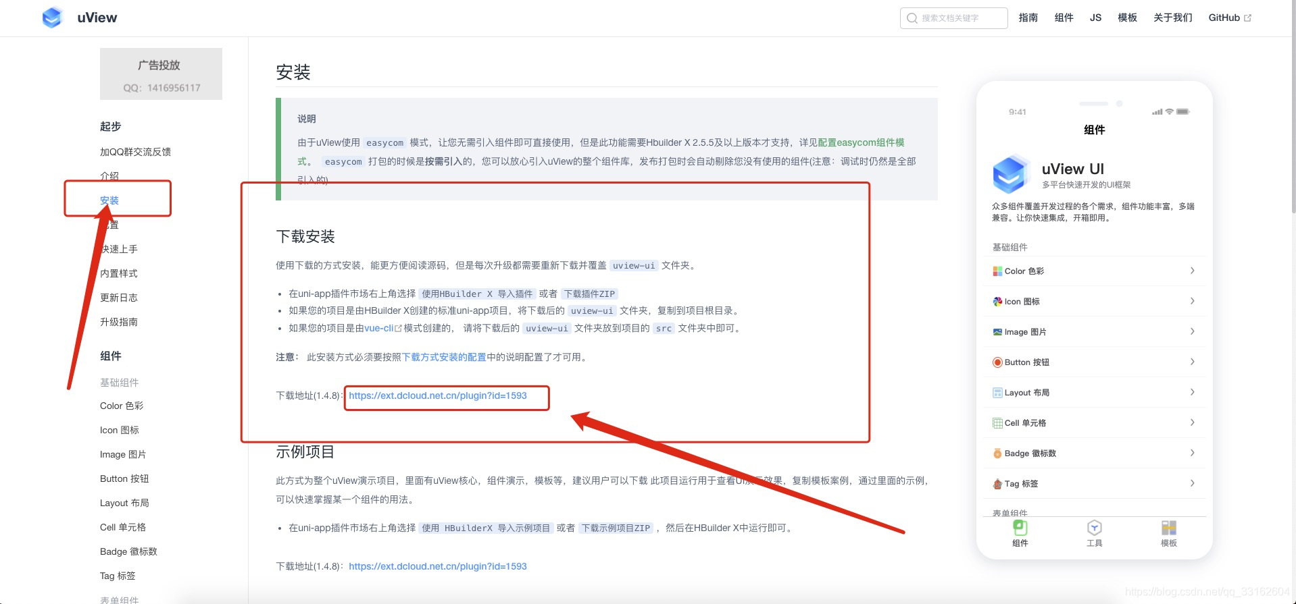
Task: Click the 下载安装 section heading
Action: tap(305, 237)
